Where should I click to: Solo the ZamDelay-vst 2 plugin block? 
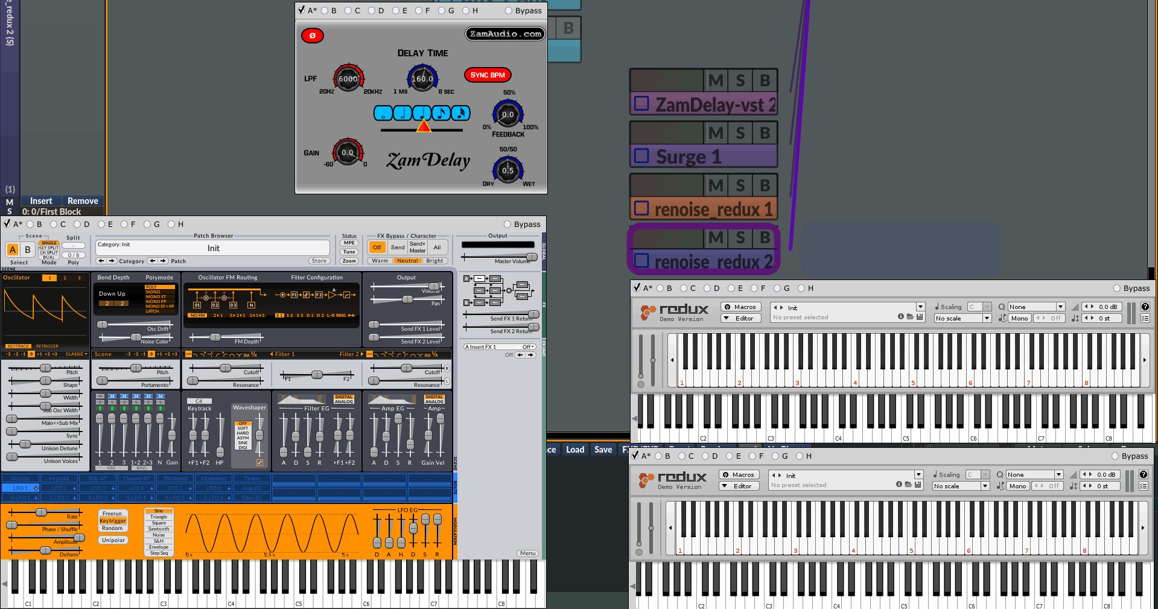tap(740, 81)
